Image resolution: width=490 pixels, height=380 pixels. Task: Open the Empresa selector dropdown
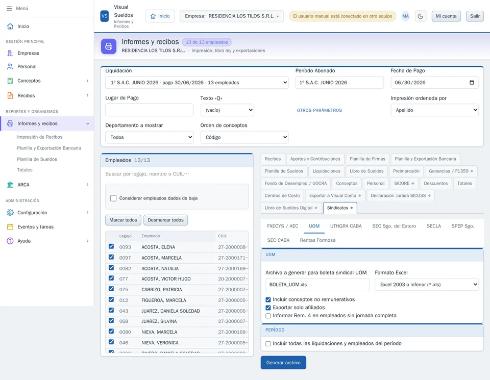tap(232, 16)
